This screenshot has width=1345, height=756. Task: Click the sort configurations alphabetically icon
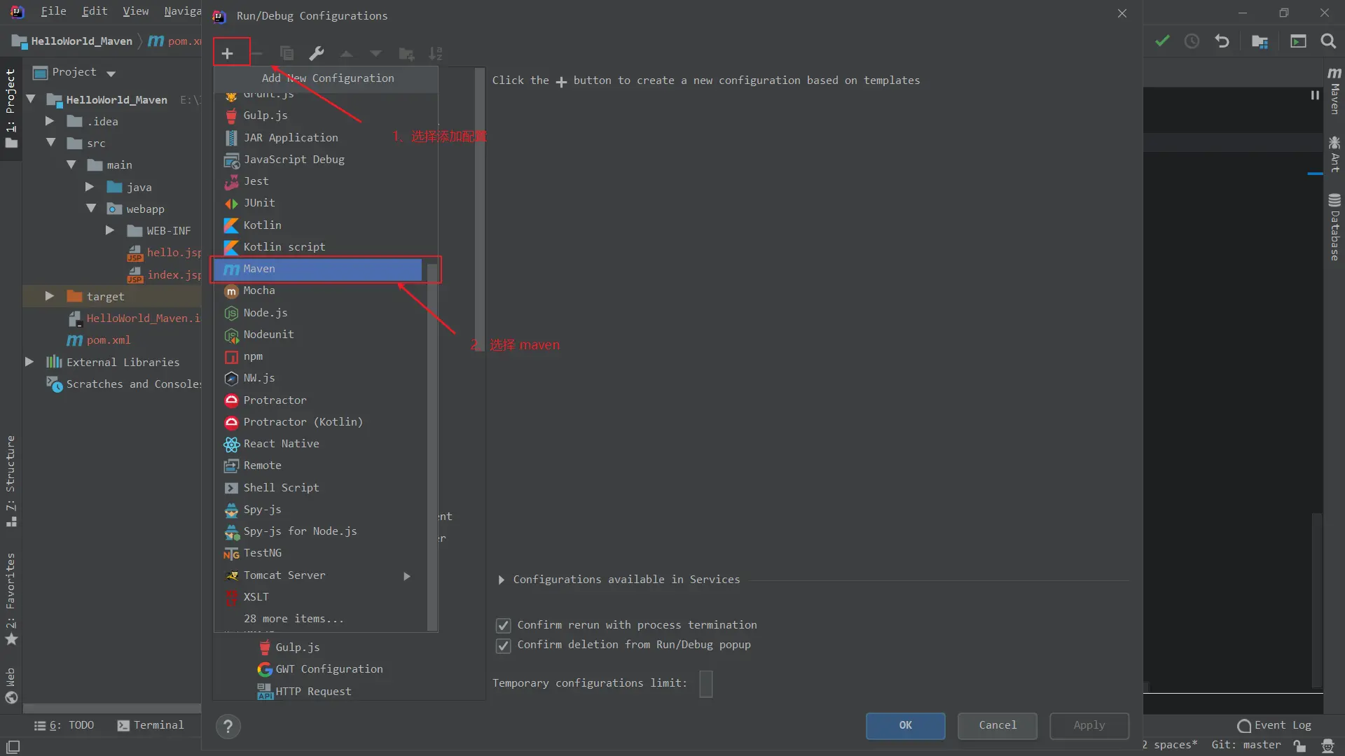coord(436,53)
